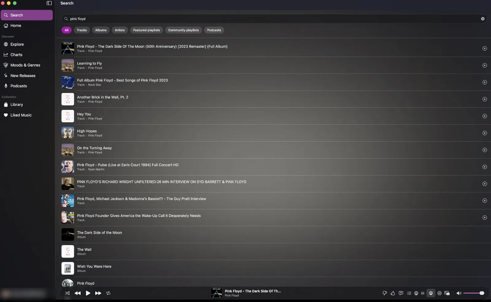
Task: Like the current track with thumbs up
Action: (392, 293)
